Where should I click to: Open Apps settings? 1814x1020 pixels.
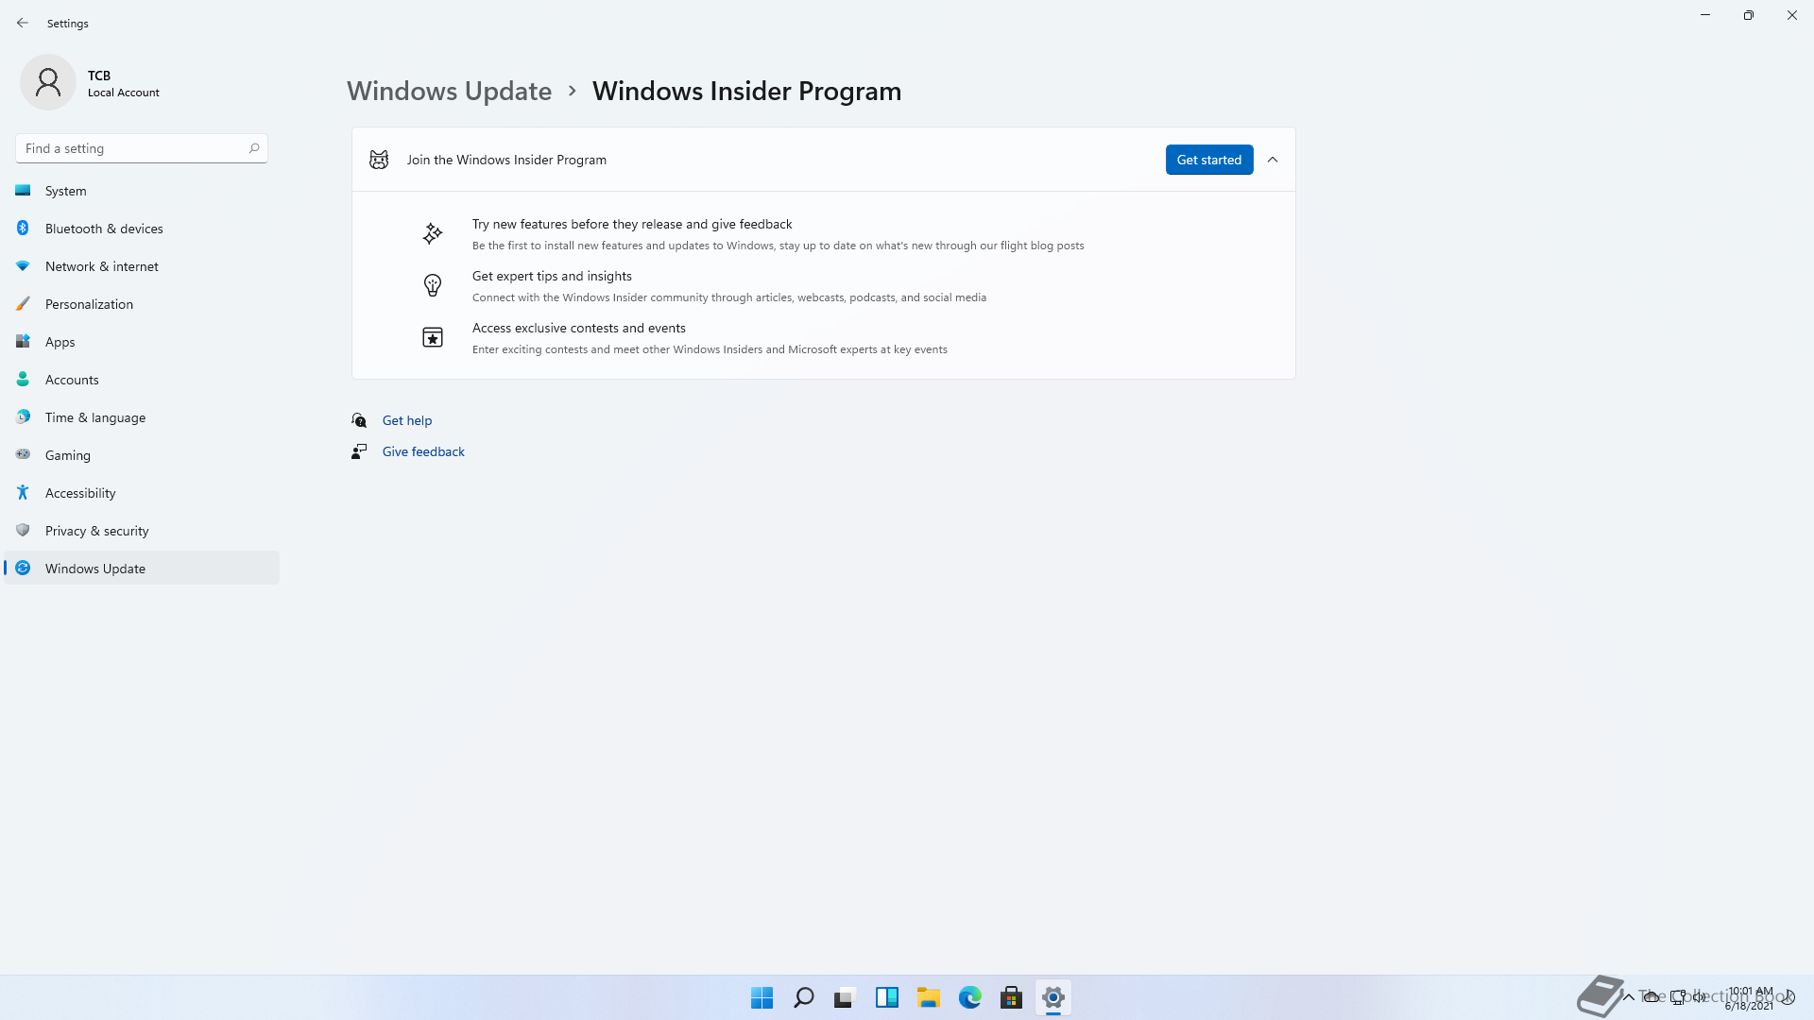tap(142, 342)
